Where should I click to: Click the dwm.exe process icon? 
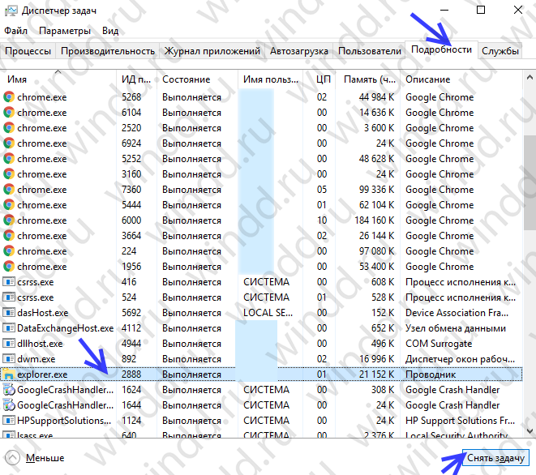(9, 359)
